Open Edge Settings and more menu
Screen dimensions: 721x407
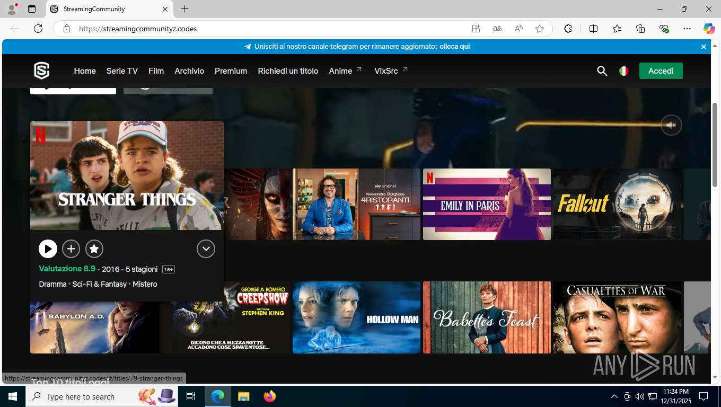pyautogui.click(x=687, y=29)
